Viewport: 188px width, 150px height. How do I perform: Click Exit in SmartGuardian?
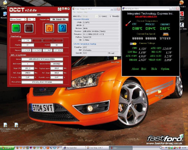[x=144, y=69]
